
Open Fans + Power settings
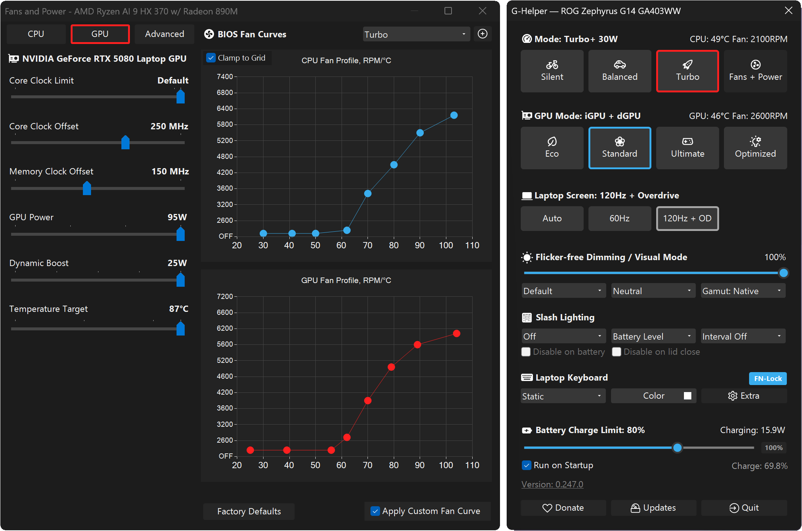click(x=755, y=71)
